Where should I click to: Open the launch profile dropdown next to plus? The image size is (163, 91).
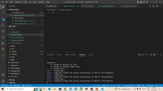pyautogui.click(x=148, y=55)
